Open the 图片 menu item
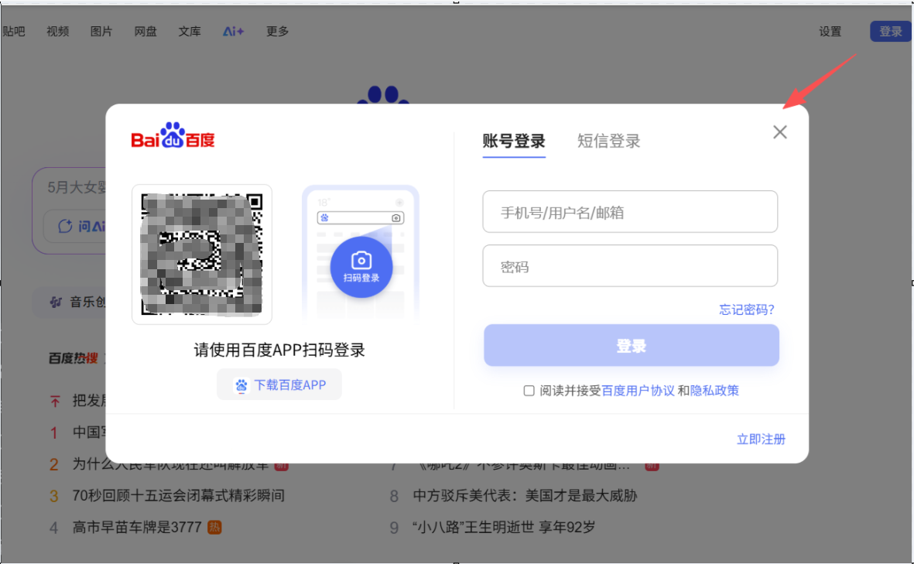 pos(101,32)
